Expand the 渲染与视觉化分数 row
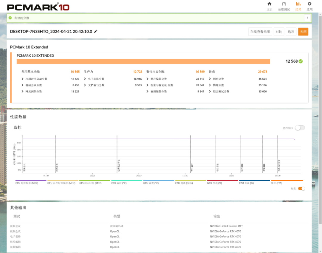Screen dimensions: 322x253 [x=147, y=85]
